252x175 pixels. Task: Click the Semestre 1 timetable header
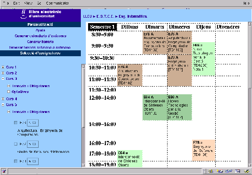[102, 27]
